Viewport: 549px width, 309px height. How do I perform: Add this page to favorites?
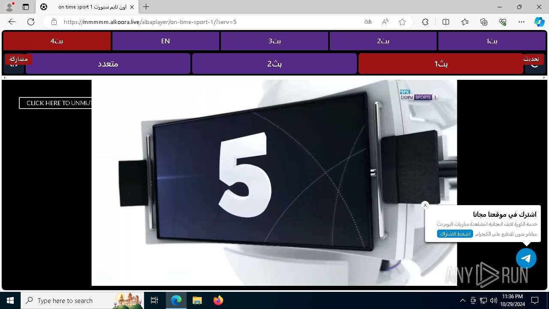pyautogui.click(x=402, y=22)
